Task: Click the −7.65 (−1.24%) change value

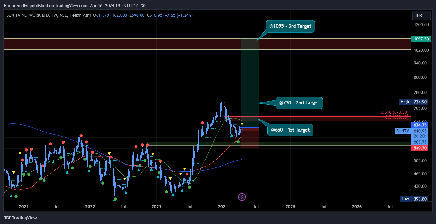Action: [179, 15]
